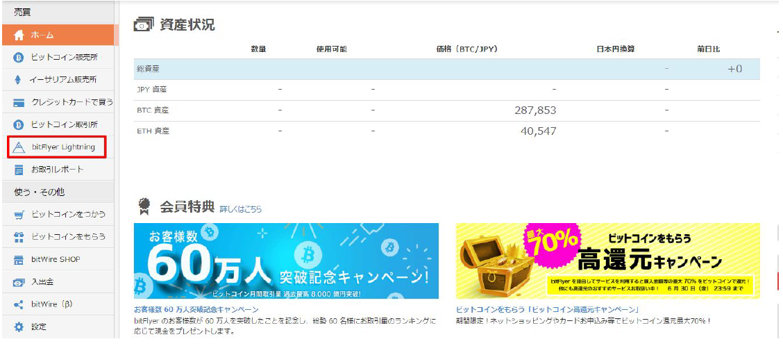Click the shopping cart icon beside ビットコインをつかう
783x353 pixels.
pos(19,215)
